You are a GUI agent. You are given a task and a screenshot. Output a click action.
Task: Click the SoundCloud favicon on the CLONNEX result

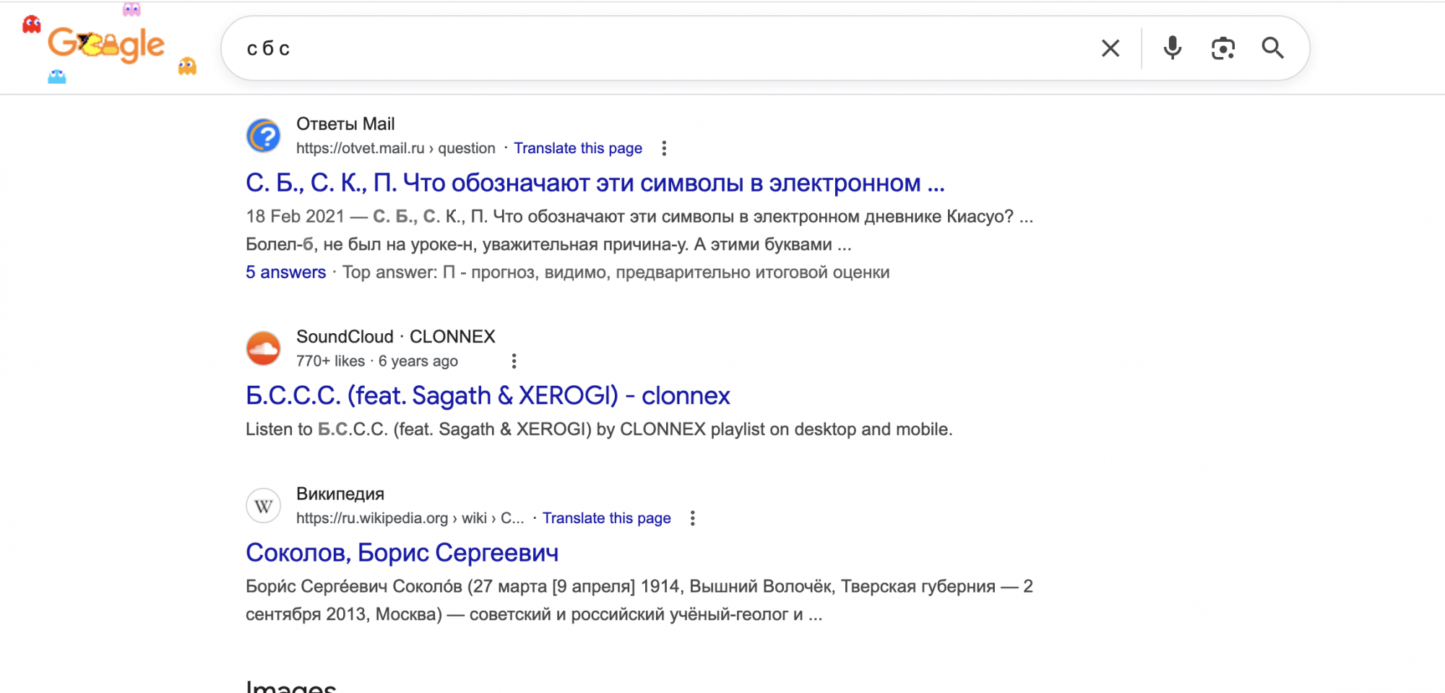pyautogui.click(x=263, y=348)
